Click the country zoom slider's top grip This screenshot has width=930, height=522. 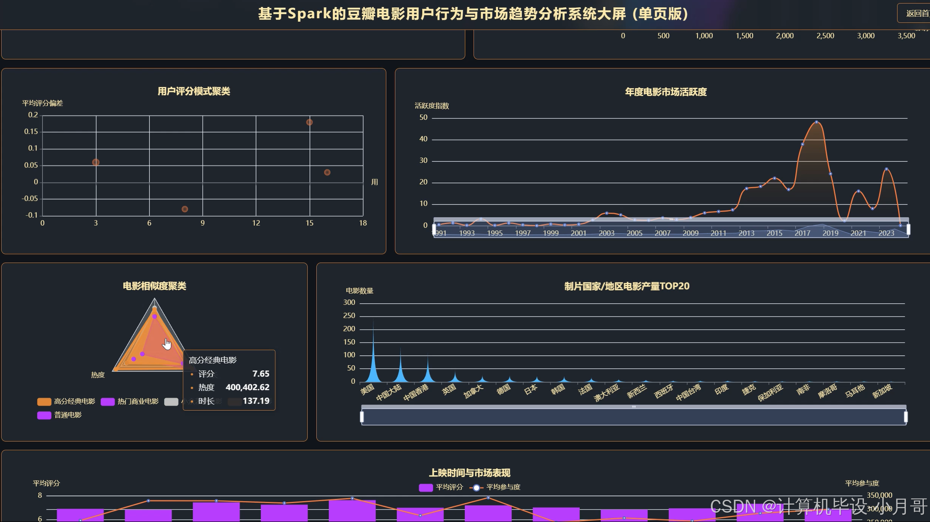click(x=633, y=407)
